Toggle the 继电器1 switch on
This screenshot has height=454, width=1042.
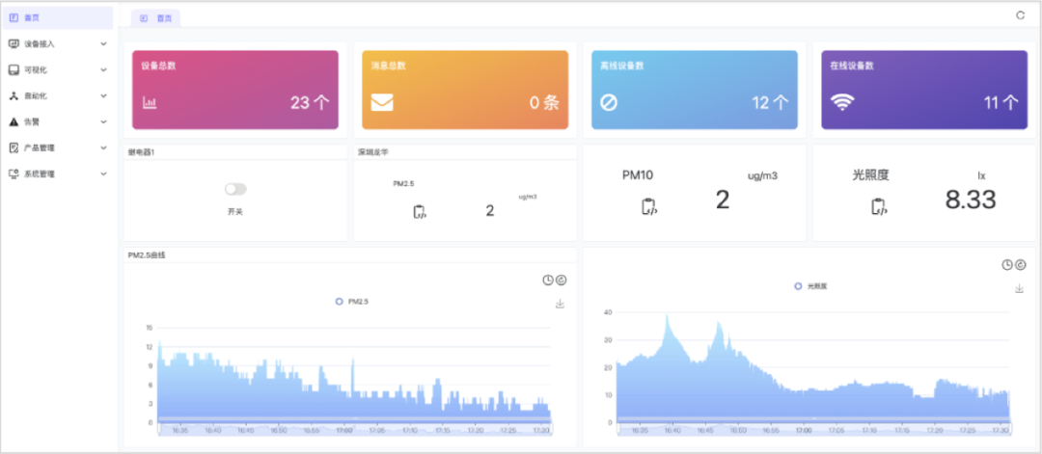[x=234, y=190]
